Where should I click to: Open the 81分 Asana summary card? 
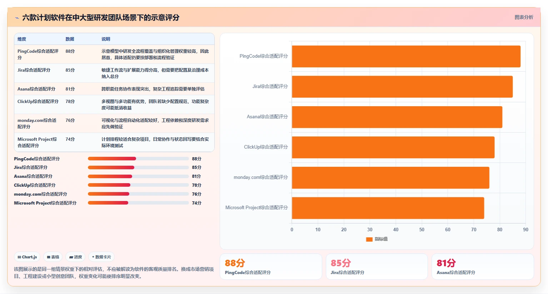tap(483, 267)
